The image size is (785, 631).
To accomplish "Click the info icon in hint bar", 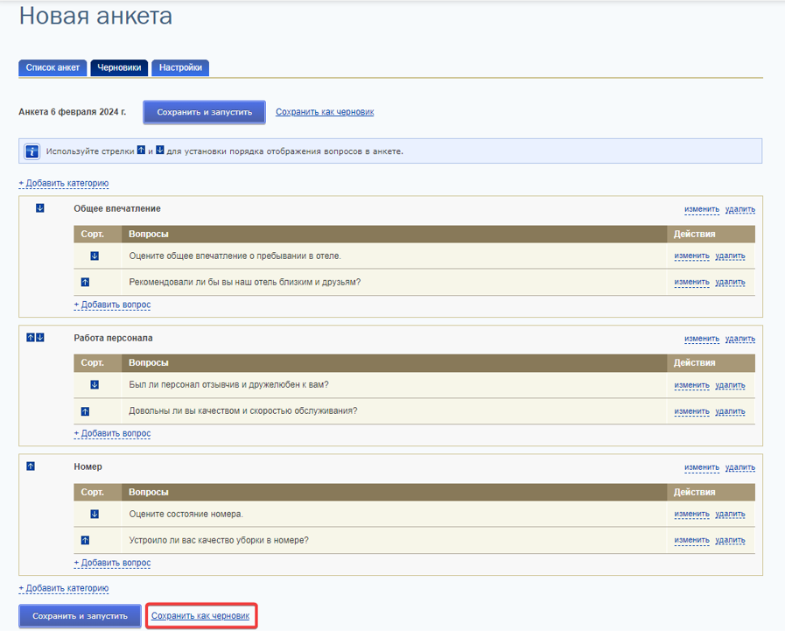I will tap(32, 151).
